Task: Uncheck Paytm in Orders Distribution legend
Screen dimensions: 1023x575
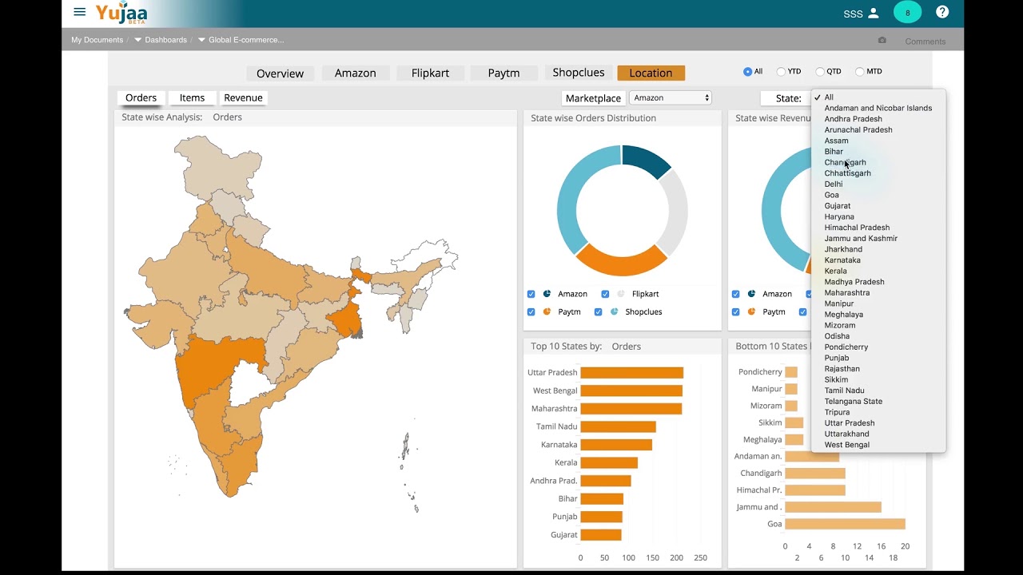Action: (x=531, y=311)
